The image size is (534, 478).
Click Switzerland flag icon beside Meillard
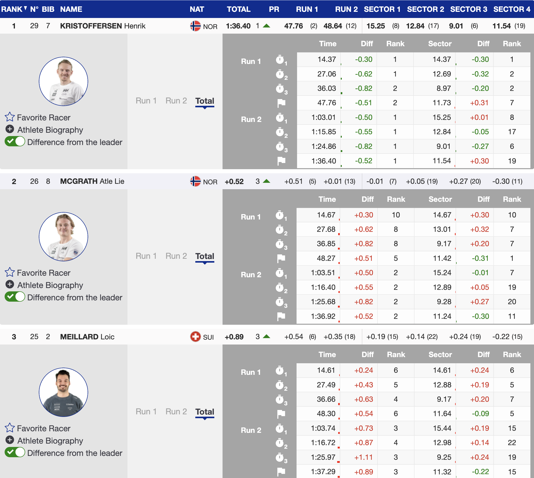(195, 337)
